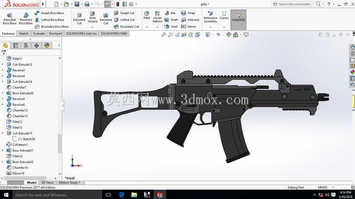Open the Hole Wizard tool

point(93,17)
